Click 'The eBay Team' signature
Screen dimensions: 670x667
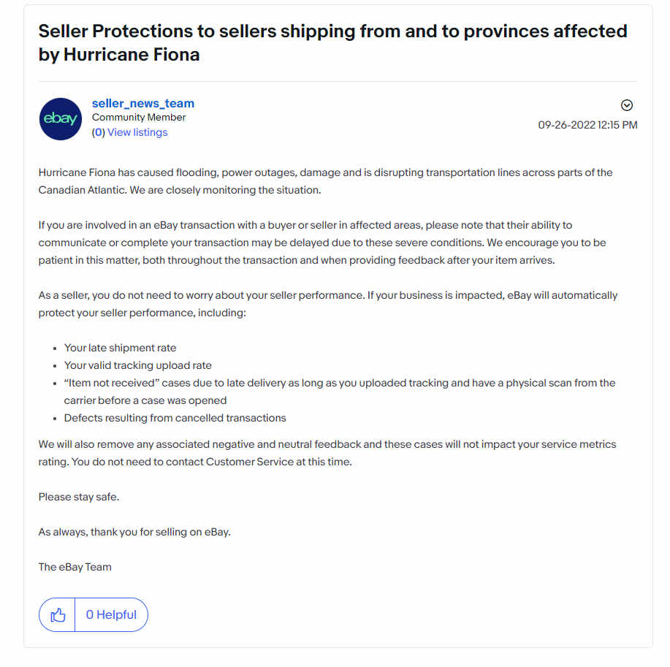[x=75, y=567]
